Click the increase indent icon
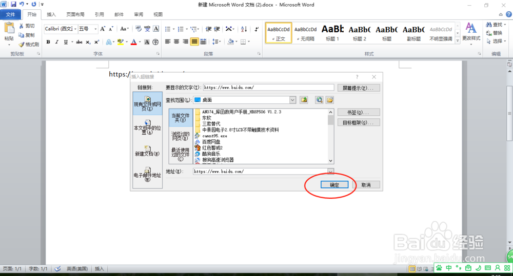Viewport: 513px width, 276px height. 216,29
